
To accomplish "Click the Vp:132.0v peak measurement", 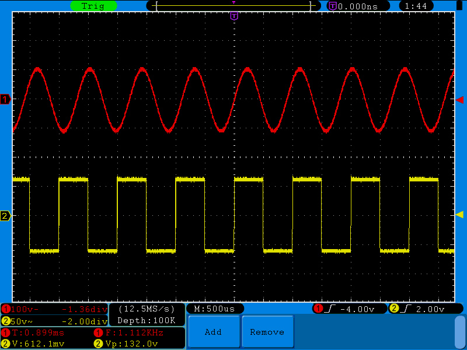I will [132, 344].
